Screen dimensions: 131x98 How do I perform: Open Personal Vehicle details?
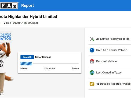pos(106,61)
